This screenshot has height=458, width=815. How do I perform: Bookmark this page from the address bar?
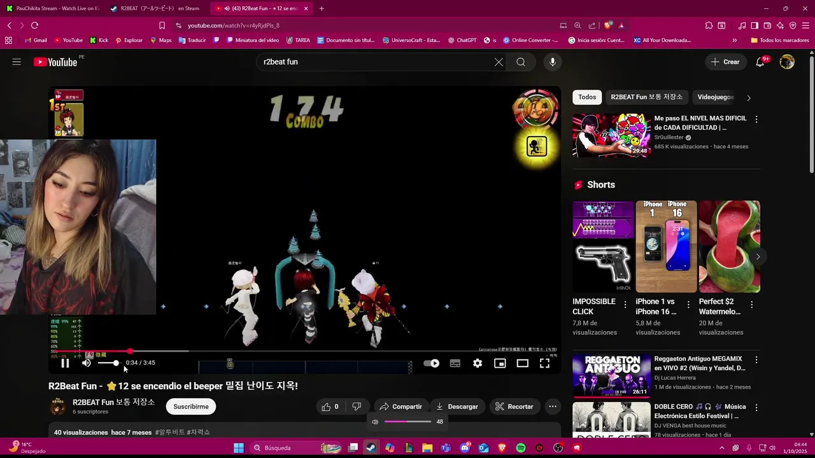point(162,25)
